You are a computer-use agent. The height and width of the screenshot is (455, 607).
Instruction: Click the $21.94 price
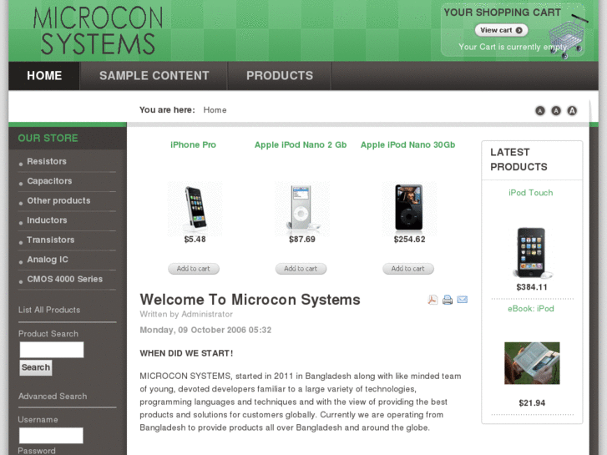(x=532, y=403)
